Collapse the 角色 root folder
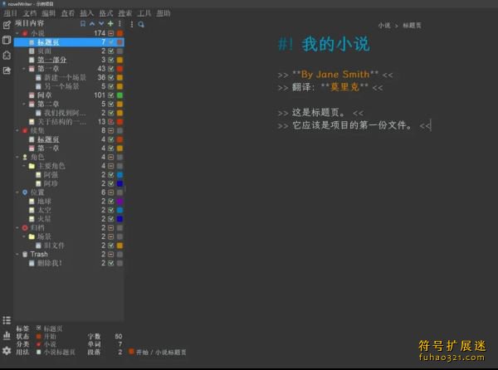The height and width of the screenshot is (370, 498). [x=17, y=157]
